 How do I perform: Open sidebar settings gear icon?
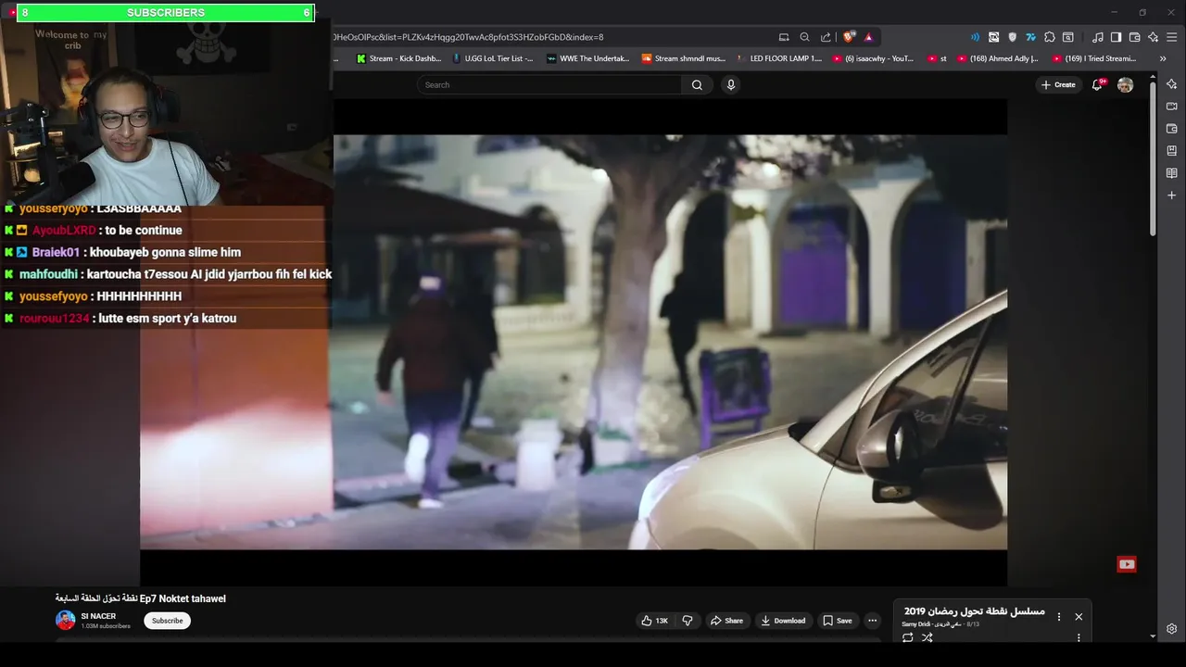click(1172, 629)
